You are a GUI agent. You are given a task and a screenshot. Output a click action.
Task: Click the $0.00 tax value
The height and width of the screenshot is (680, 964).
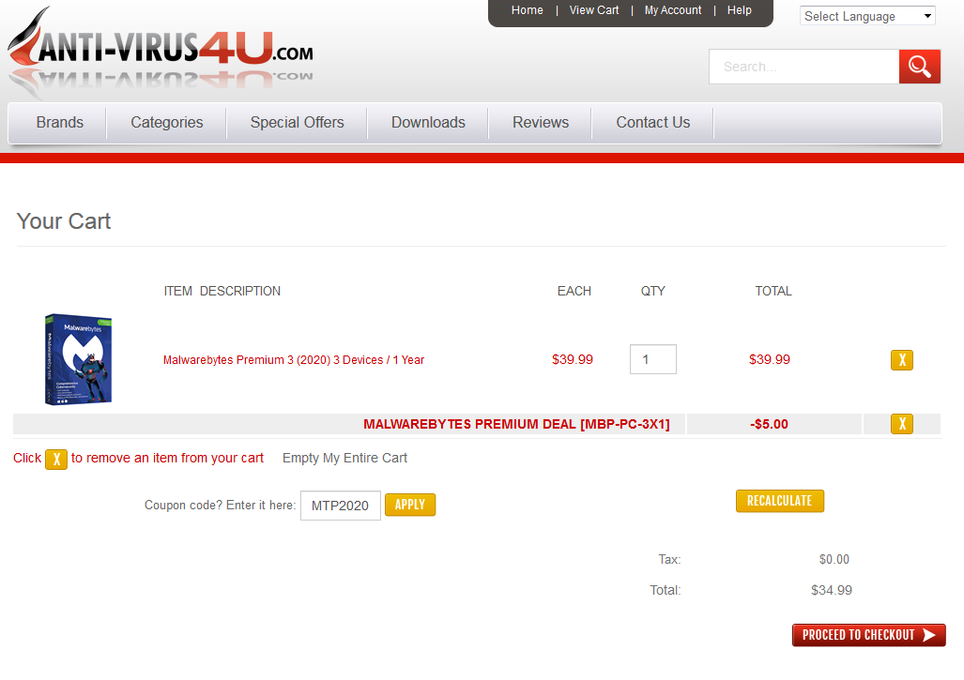click(834, 560)
